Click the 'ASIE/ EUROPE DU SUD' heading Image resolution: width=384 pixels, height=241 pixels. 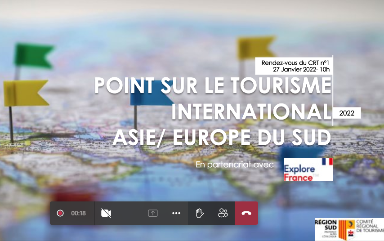tap(222, 138)
